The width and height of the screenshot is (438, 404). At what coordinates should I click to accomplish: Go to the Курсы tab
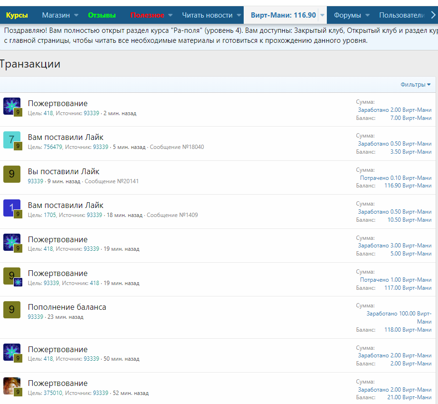(17, 15)
